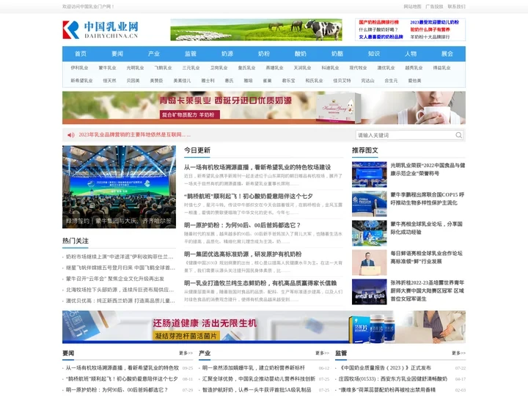Viewport: 528px width, 396px height.
Task: Open 蒙牛亮相全球乳业论坛 recommended article
Action: tap(426, 228)
